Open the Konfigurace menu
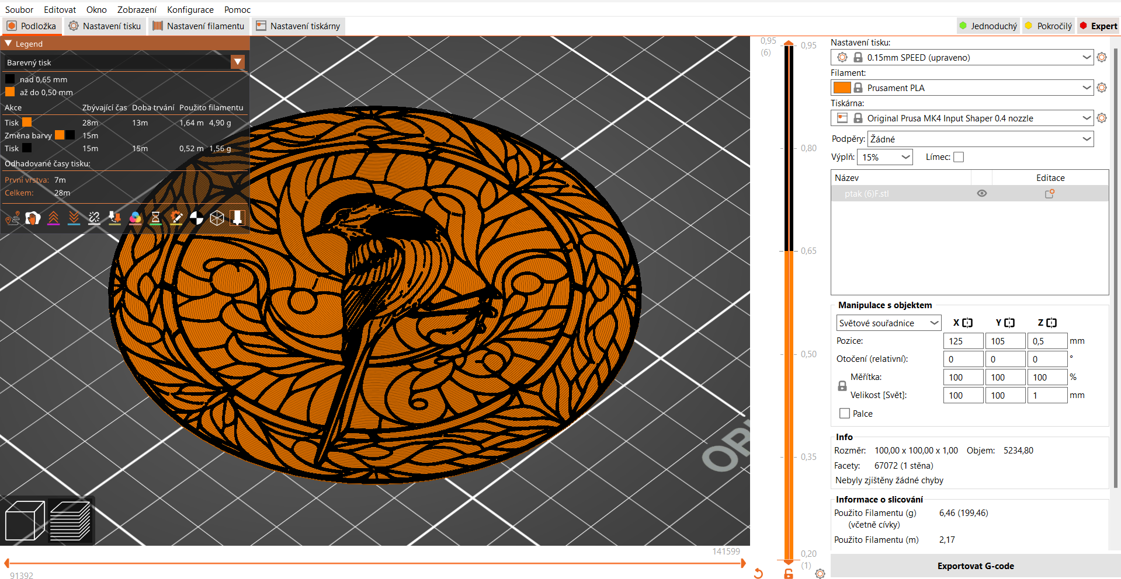The image size is (1121, 579). point(190,9)
